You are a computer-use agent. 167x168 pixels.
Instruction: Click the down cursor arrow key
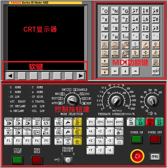(x=125, y=71)
